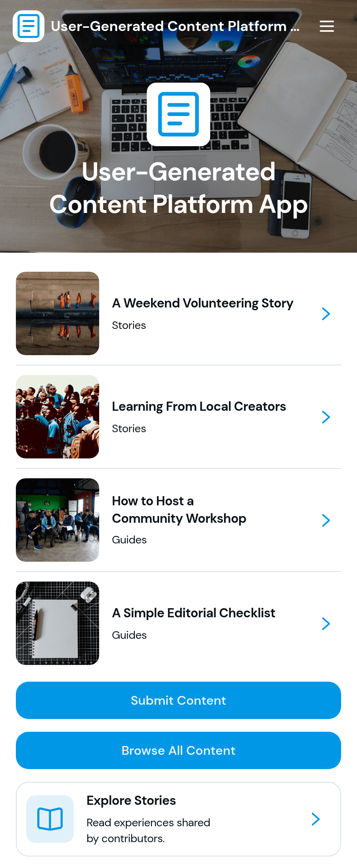The width and height of the screenshot is (357, 866).
Task: Open chevron on Explore Stories card
Action: click(x=316, y=819)
